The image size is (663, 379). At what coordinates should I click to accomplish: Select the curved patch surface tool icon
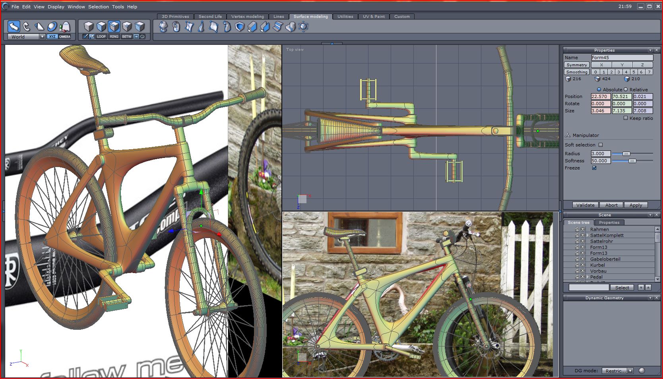(x=214, y=27)
